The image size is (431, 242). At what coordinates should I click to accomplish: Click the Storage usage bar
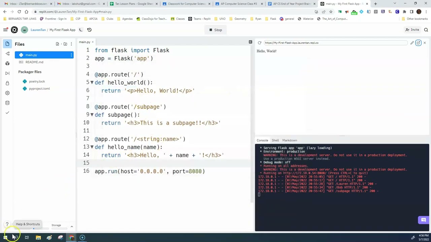pos(59,229)
